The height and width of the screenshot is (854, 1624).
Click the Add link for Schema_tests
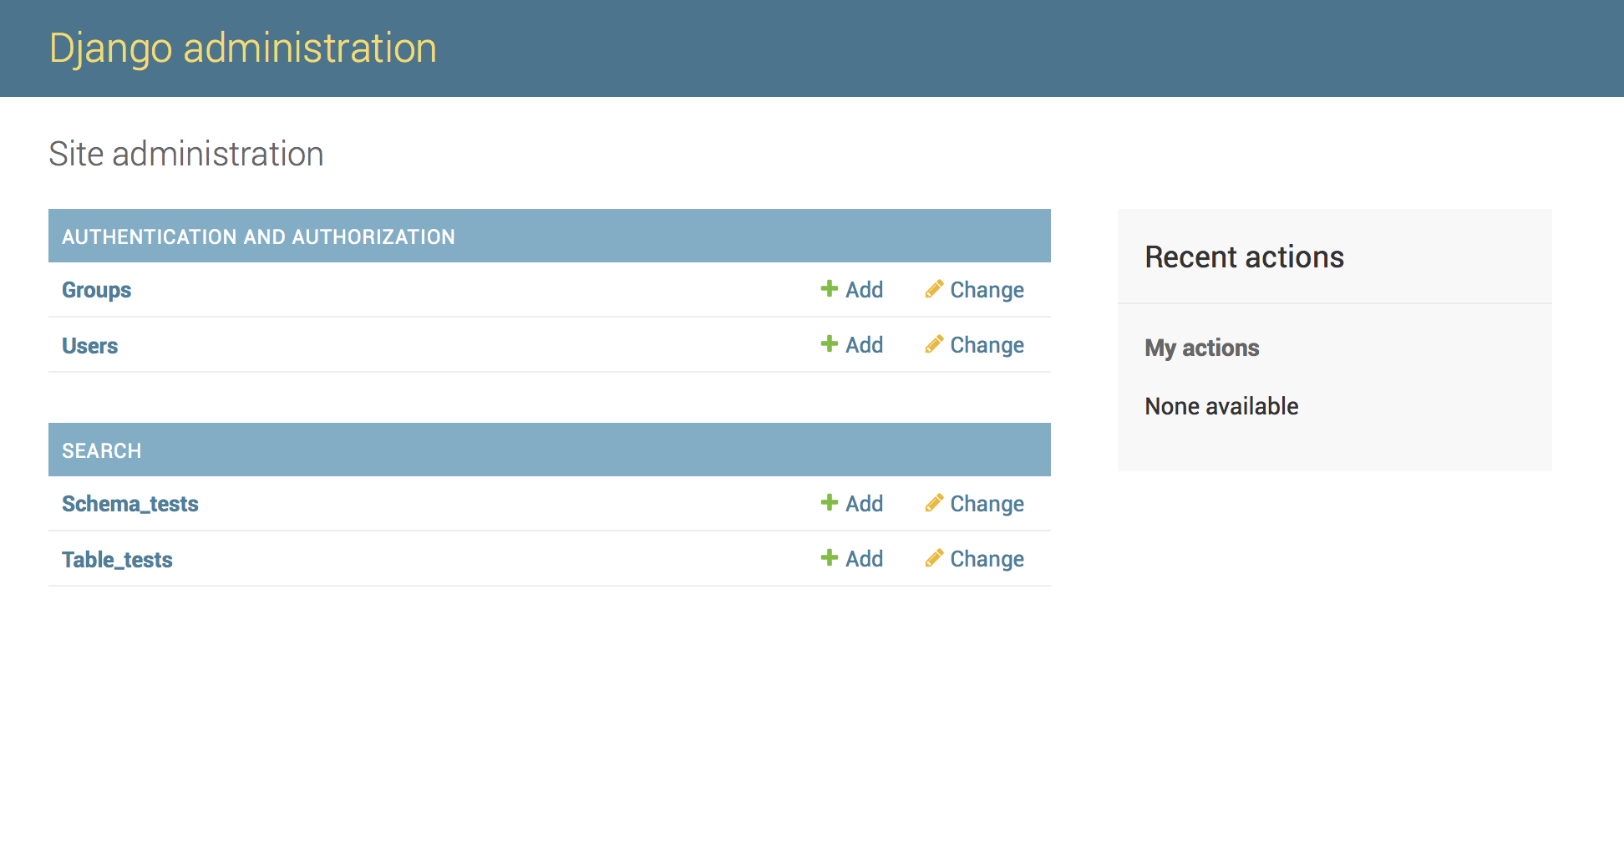[864, 503]
